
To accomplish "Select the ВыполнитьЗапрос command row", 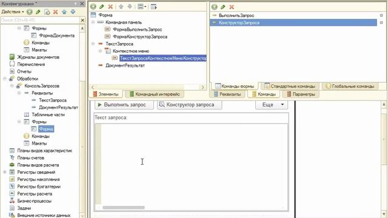I will coord(293,15).
